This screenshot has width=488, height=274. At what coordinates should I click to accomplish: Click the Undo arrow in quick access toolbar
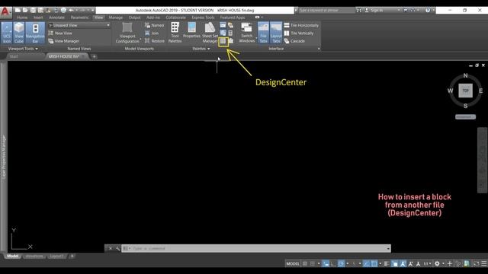71,10
